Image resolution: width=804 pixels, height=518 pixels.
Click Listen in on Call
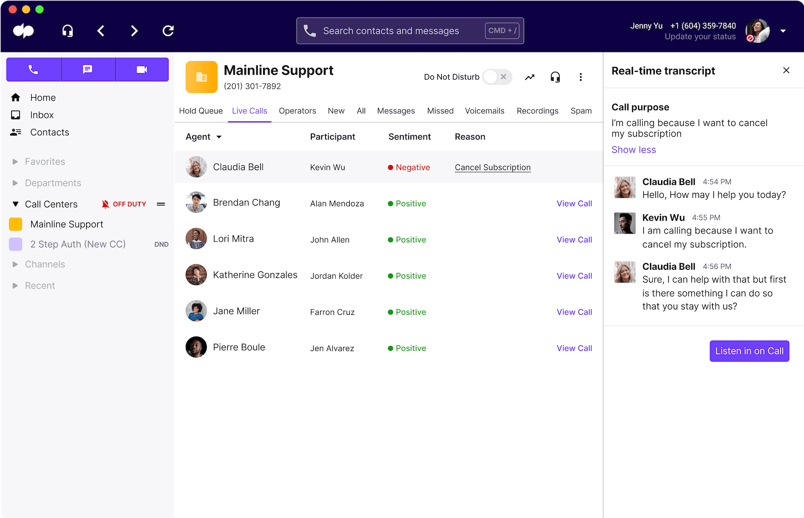pyautogui.click(x=749, y=351)
